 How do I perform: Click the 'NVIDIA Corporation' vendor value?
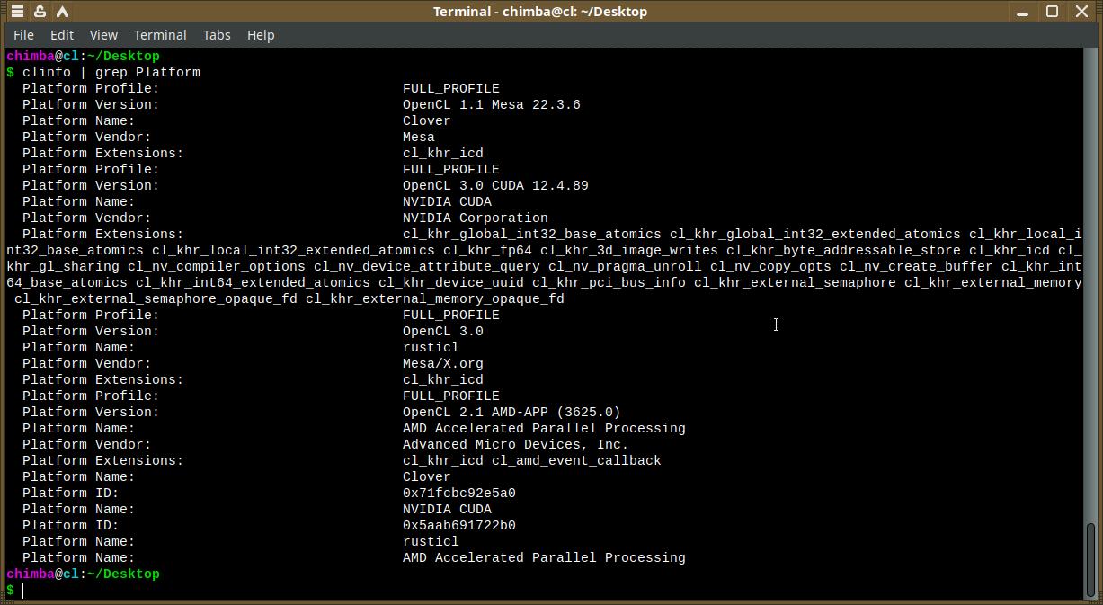[476, 218]
